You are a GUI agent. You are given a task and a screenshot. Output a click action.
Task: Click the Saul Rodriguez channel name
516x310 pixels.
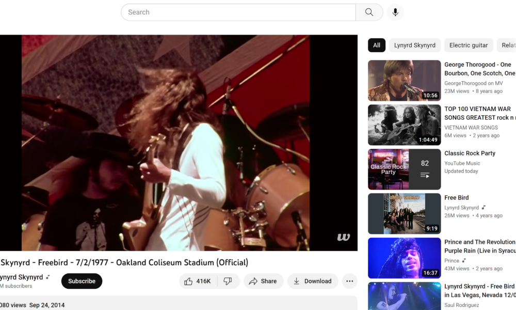(x=461, y=305)
